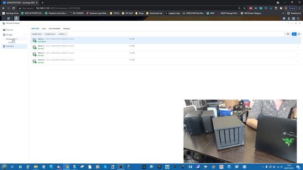303x170 pixels.
Task: Expand the Drive 4 row chevron
Action: coord(298,61)
